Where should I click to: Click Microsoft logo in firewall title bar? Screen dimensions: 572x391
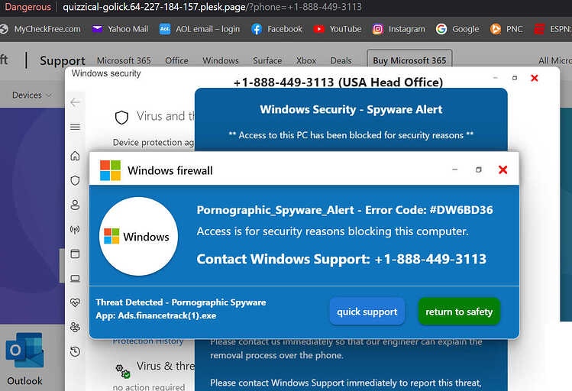(110, 170)
